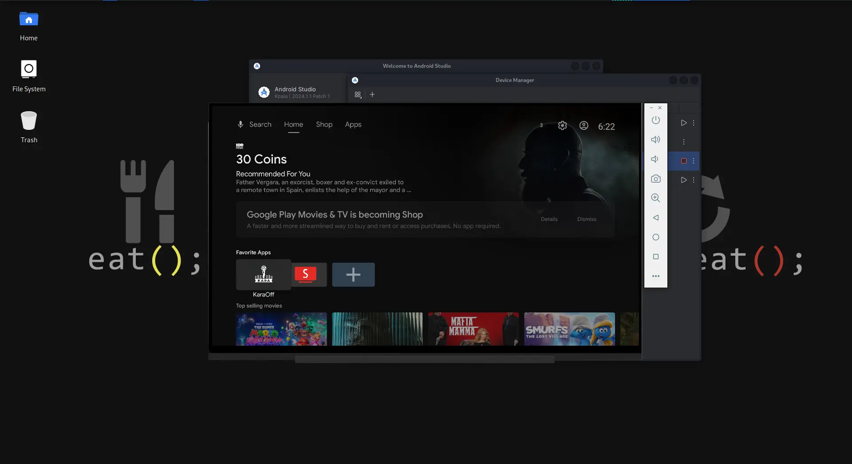
Task: Dismiss the Google Play Movies announcement
Action: 587,219
